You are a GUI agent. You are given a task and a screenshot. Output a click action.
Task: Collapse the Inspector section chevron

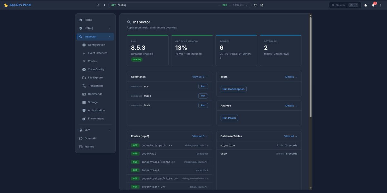(x=109, y=36)
